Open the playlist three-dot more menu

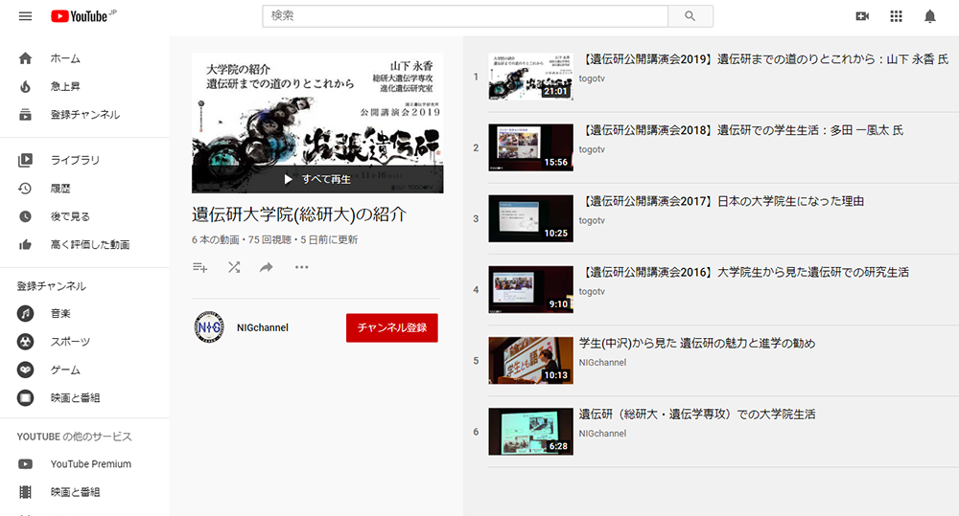click(302, 267)
